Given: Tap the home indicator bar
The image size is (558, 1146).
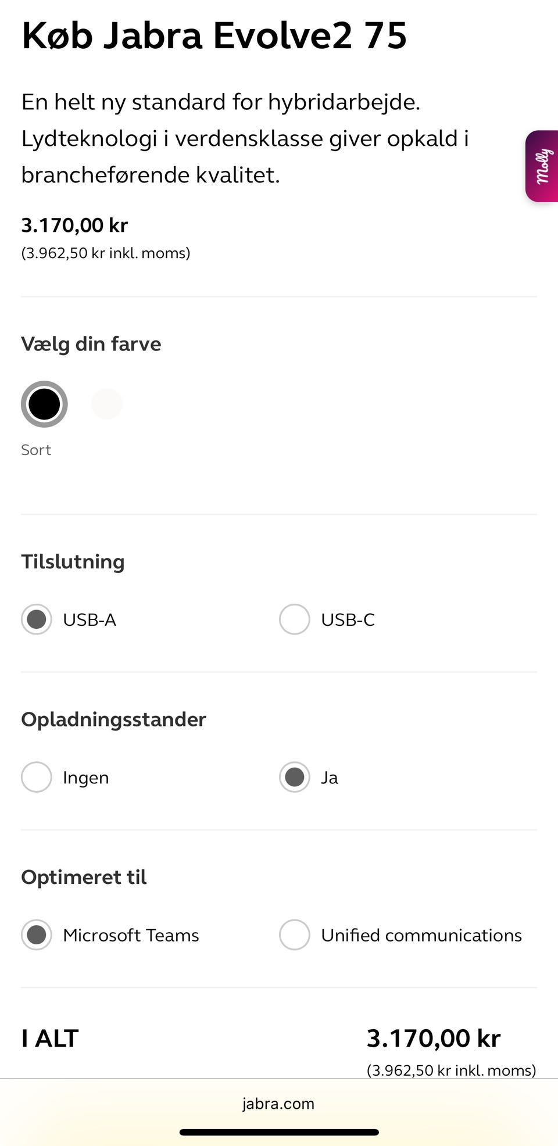Looking at the screenshot, I should pos(279,1132).
